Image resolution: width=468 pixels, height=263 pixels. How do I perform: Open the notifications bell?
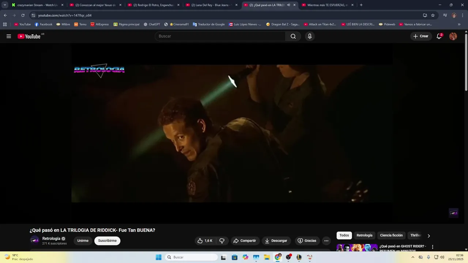pos(439,36)
